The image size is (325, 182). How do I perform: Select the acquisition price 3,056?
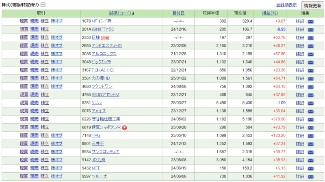[221, 160]
